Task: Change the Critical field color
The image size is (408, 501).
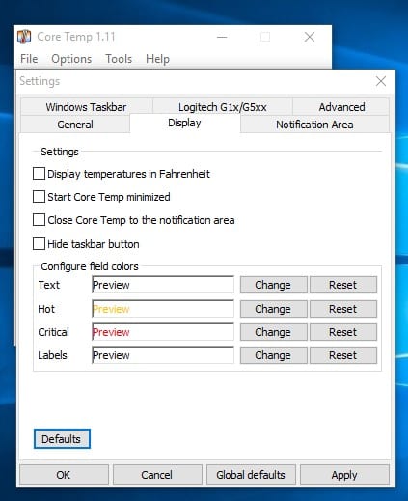Action: [273, 332]
